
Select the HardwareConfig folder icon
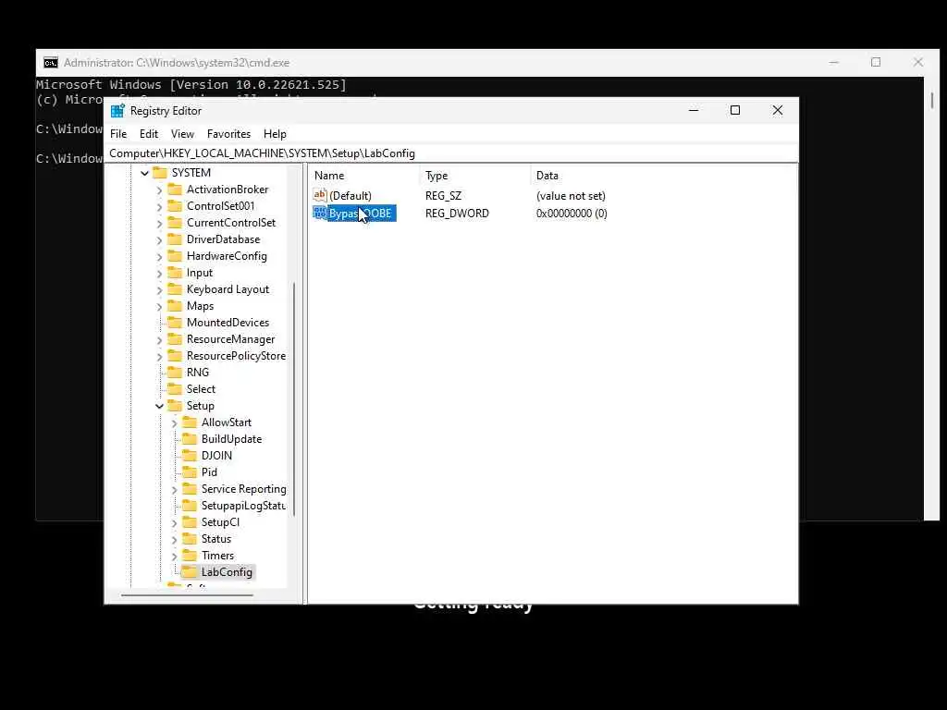click(175, 256)
